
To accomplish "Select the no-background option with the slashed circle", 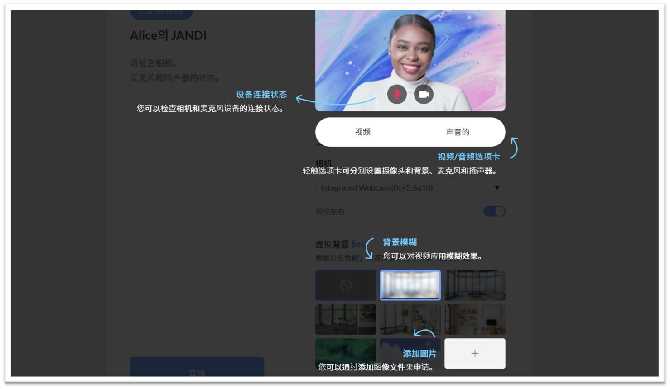I will tap(346, 285).
